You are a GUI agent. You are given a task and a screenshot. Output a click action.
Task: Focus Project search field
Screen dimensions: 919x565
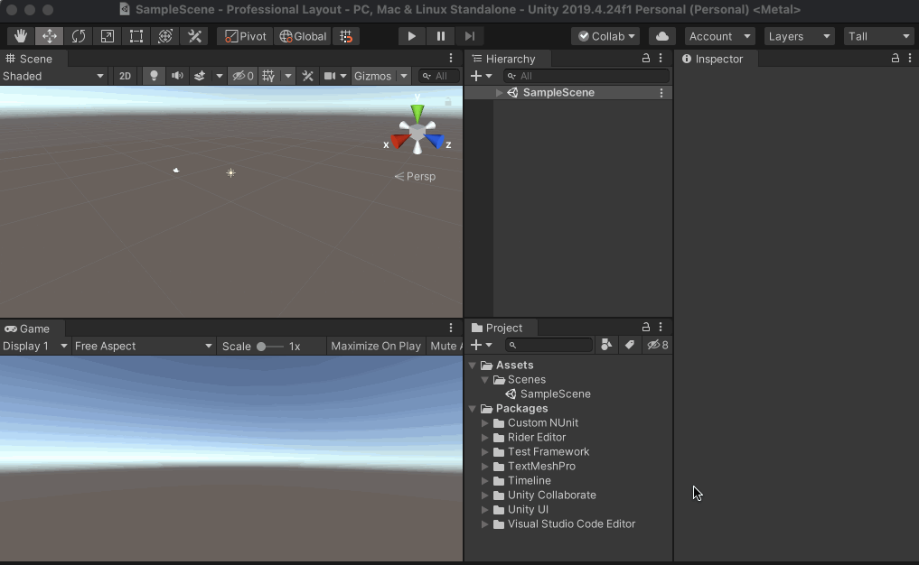(549, 345)
